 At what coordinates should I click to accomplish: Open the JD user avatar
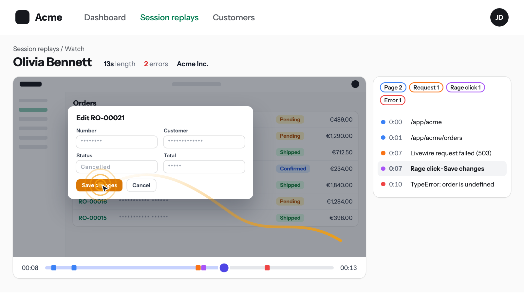pos(499,17)
